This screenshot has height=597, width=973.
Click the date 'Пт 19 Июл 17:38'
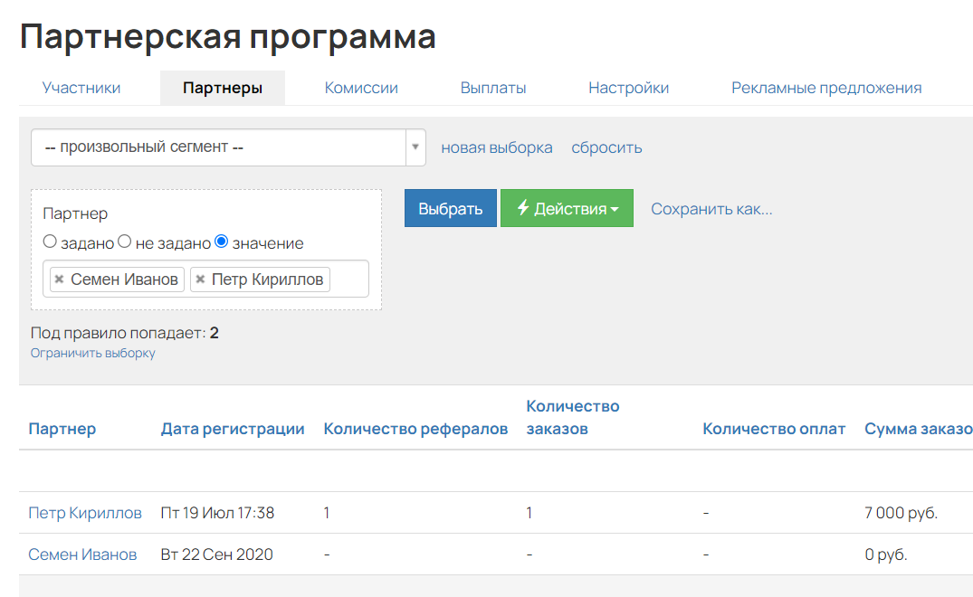tap(217, 513)
